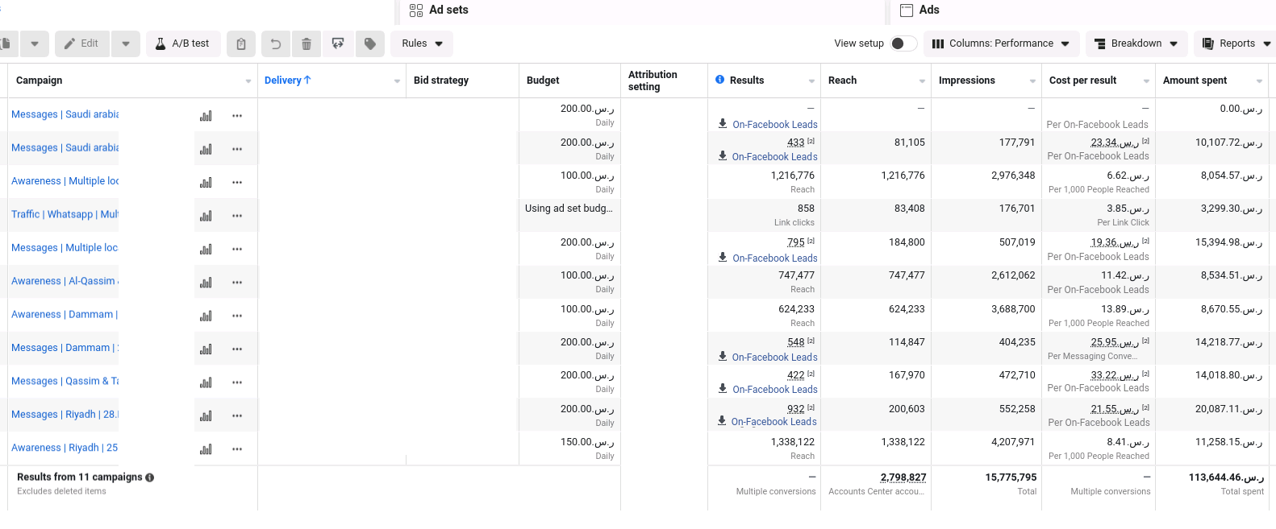Click charts icon for Messages | Riyadh campaign
This screenshot has height=529, width=1276.
click(206, 415)
